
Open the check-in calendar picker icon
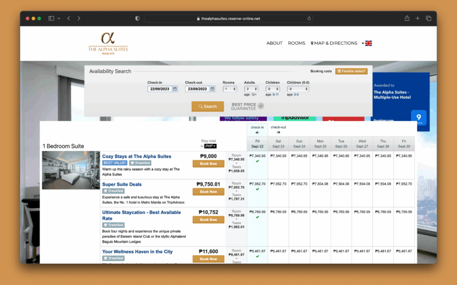(175, 89)
